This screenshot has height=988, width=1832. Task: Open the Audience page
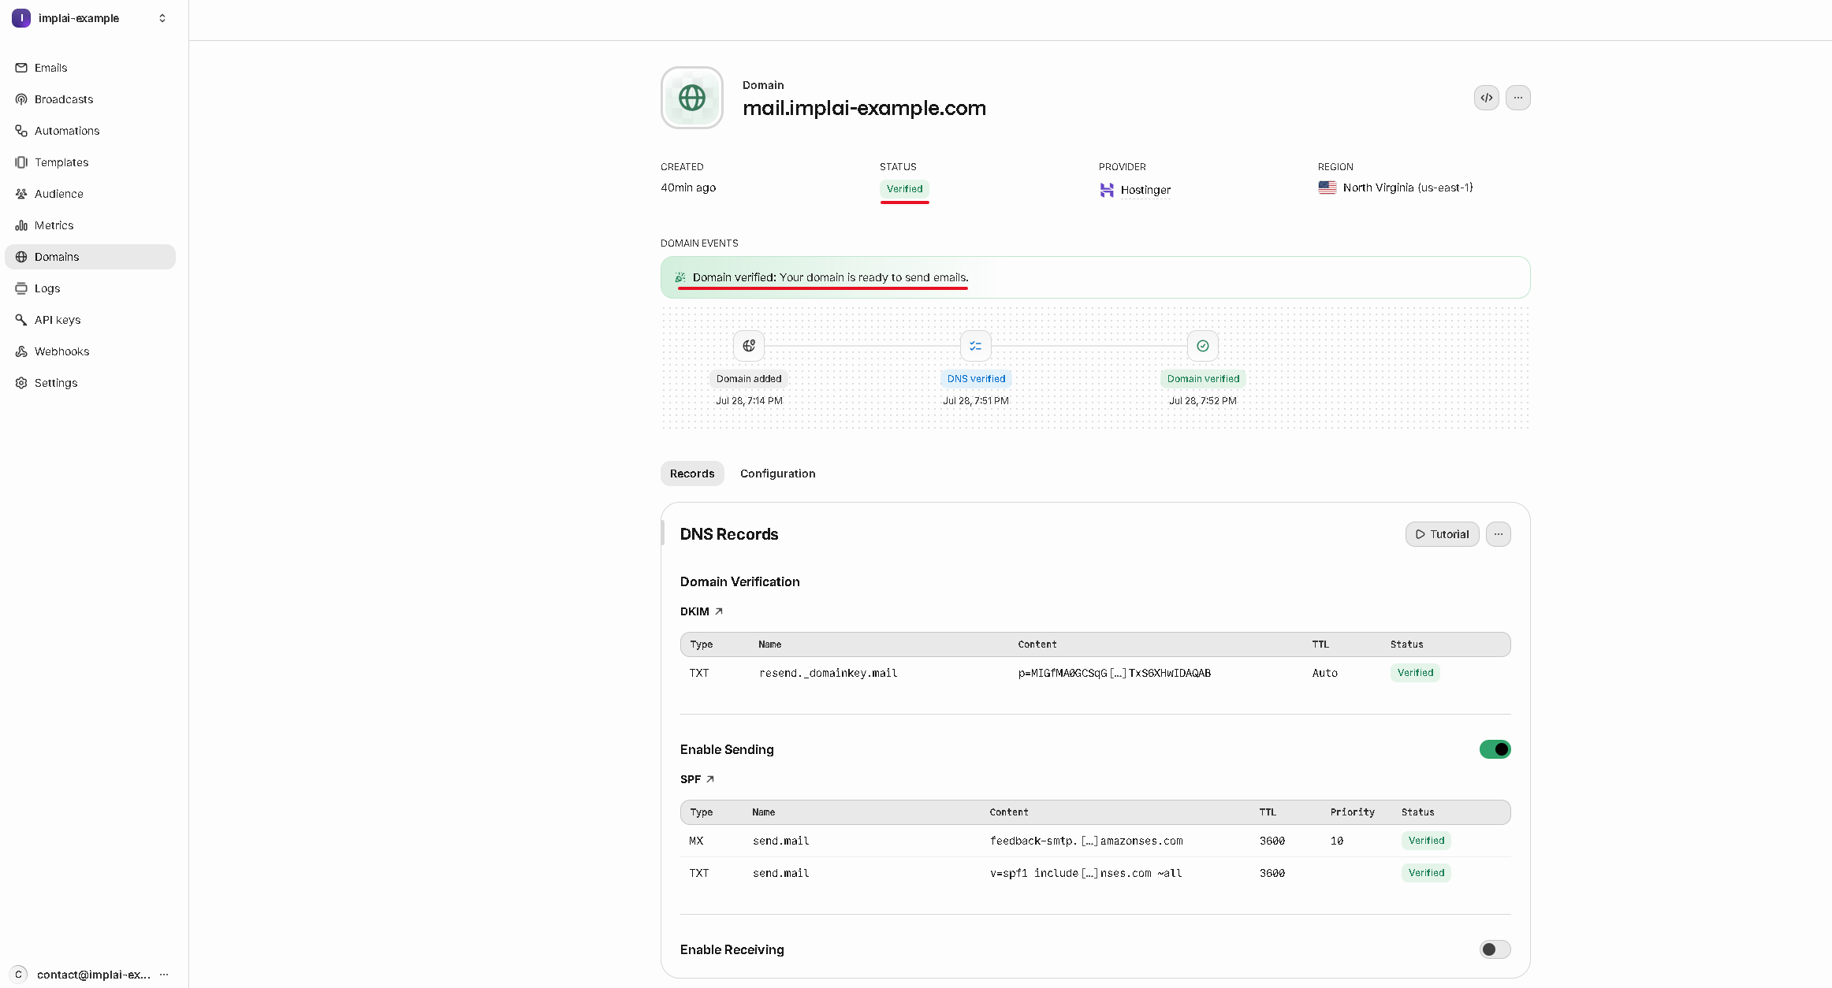[x=90, y=194]
